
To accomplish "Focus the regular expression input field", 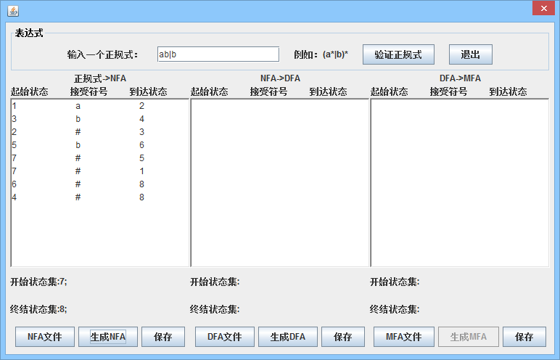I will pyautogui.click(x=218, y=54).
